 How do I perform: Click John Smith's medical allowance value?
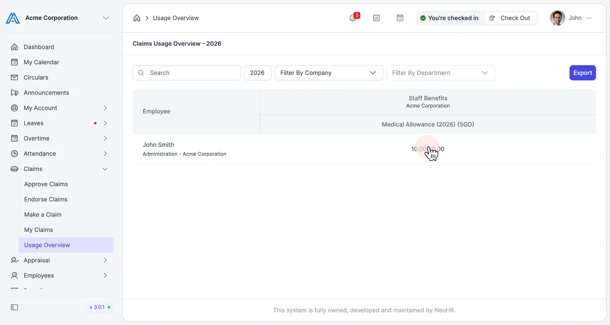(x=428, y=149)
